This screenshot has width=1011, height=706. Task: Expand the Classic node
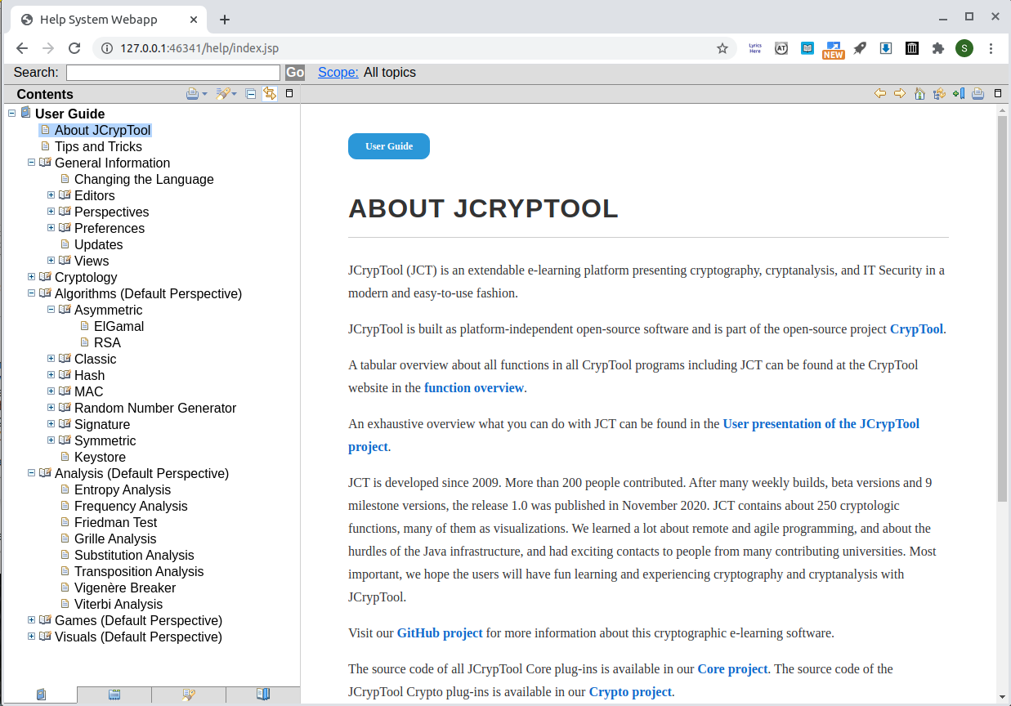[x=51, y=358]
